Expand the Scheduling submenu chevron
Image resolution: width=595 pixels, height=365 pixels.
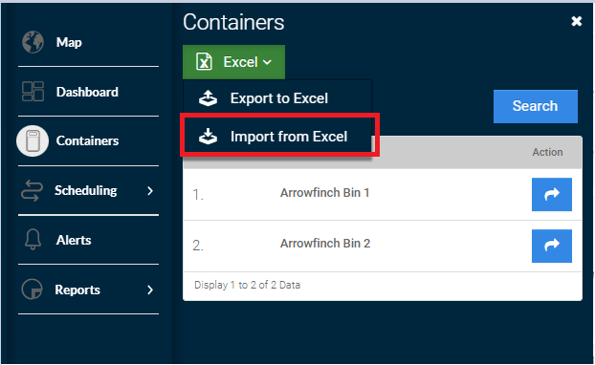click(150, 191)
